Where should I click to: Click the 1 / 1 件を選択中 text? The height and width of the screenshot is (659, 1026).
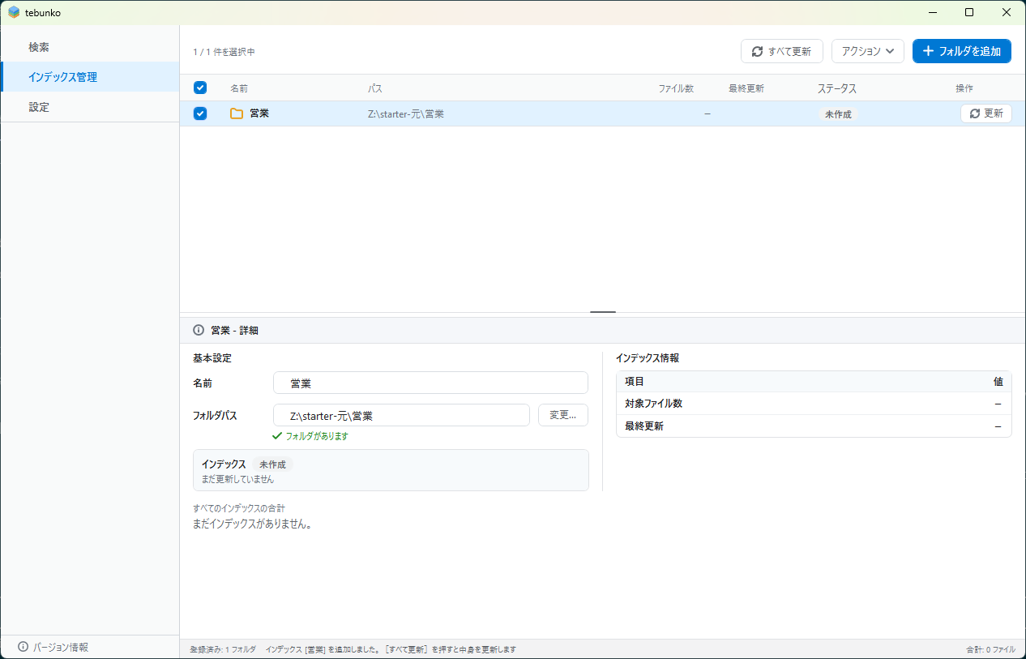(224, 52)
